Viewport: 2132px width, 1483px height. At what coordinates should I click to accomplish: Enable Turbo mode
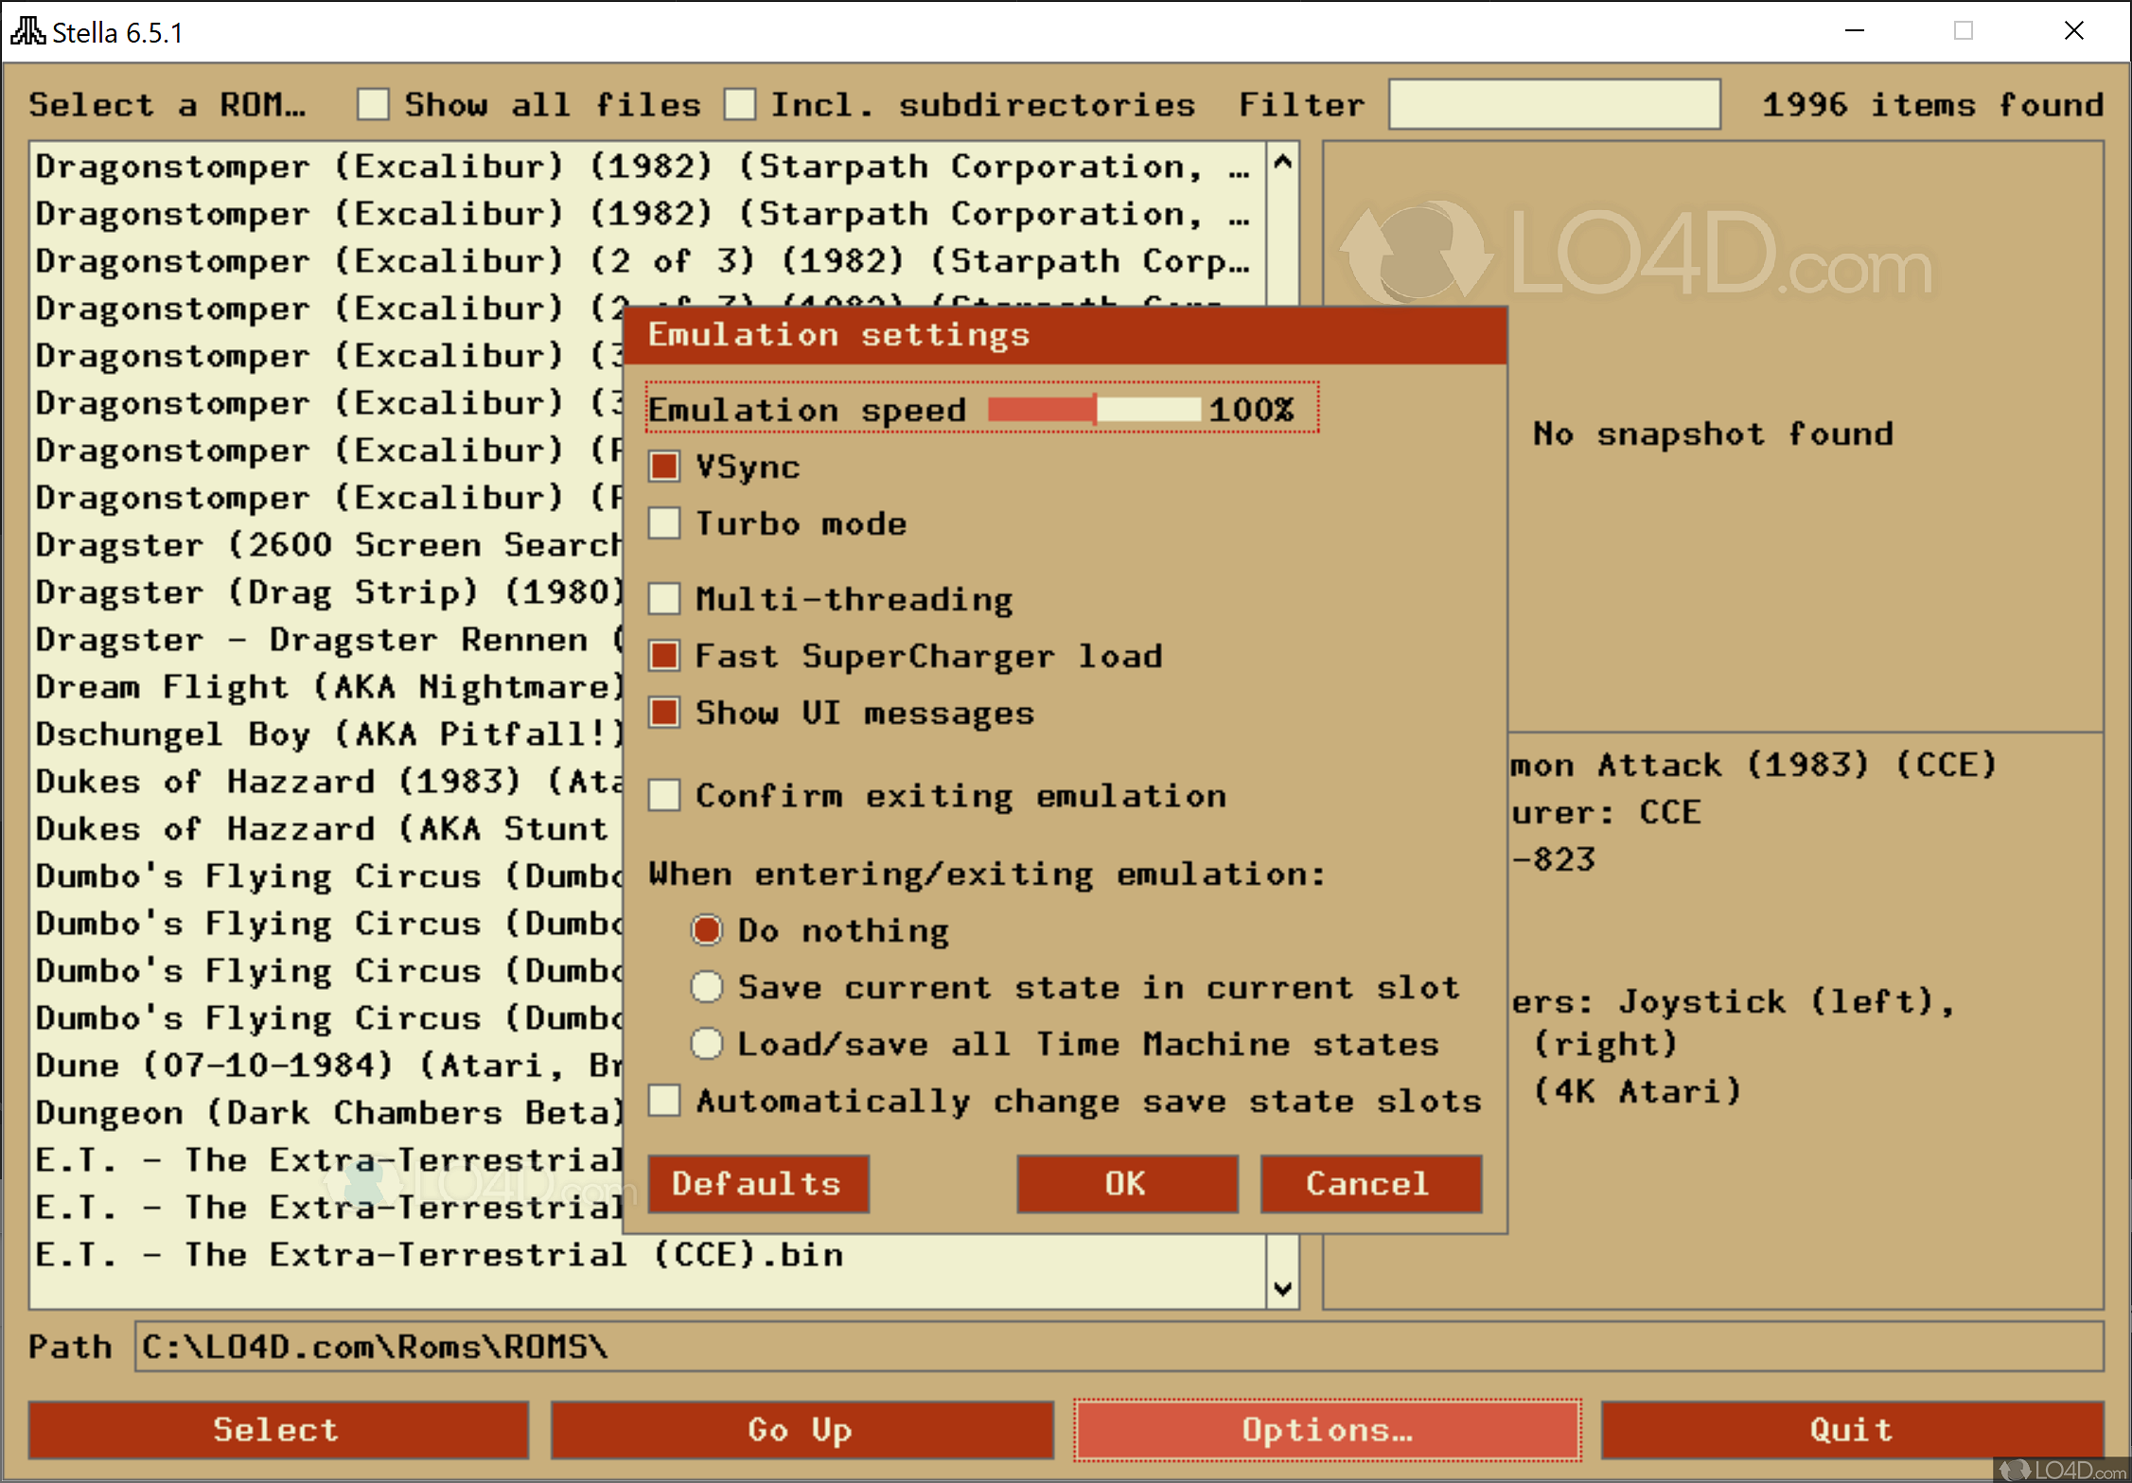(664, 523)
